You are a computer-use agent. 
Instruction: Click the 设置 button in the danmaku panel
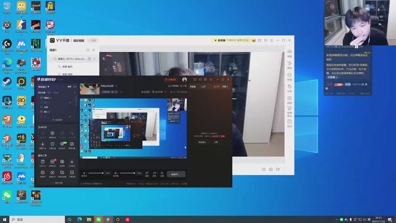pos(216,142)
